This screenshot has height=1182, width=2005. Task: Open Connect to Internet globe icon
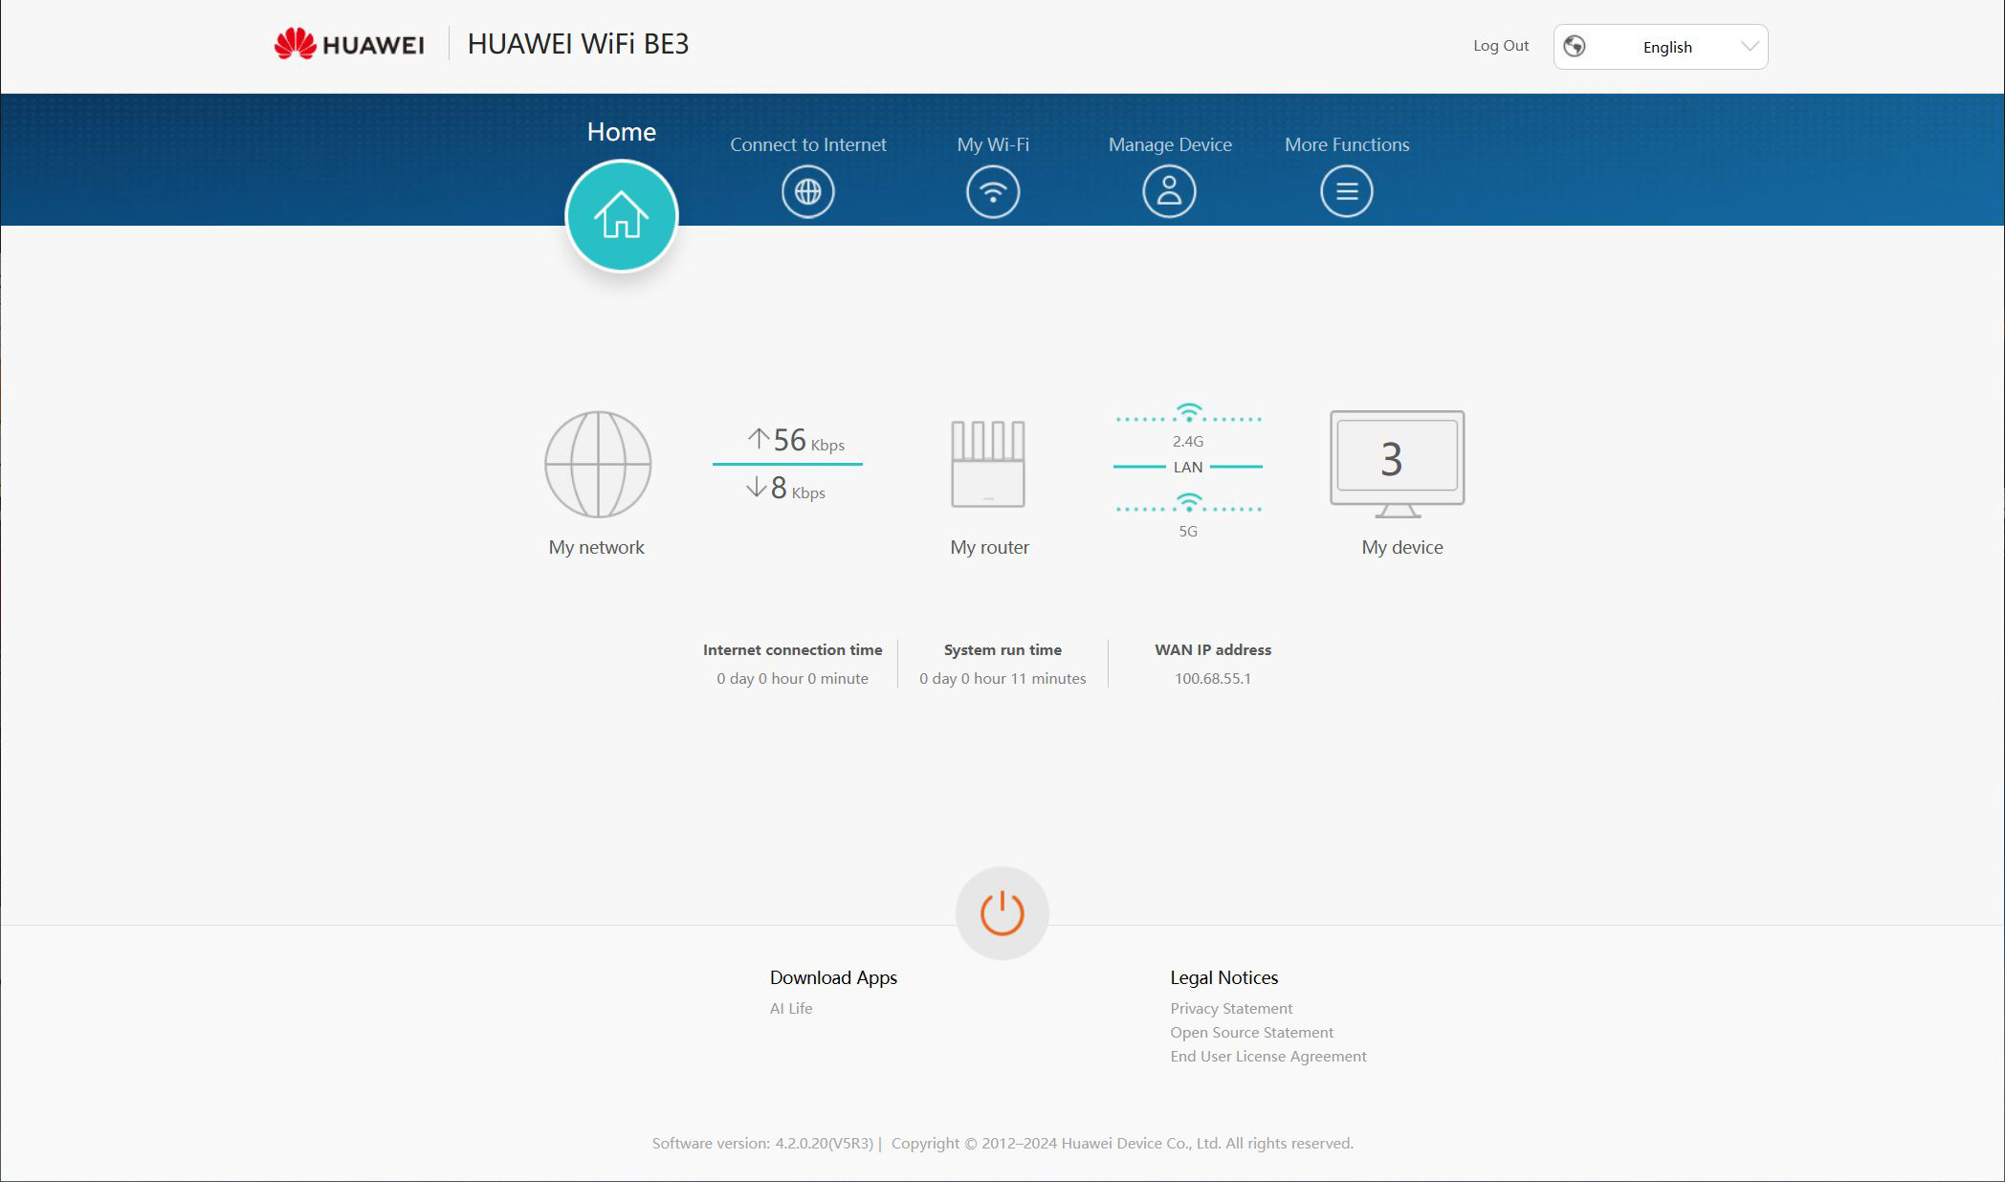pos(808,191)
